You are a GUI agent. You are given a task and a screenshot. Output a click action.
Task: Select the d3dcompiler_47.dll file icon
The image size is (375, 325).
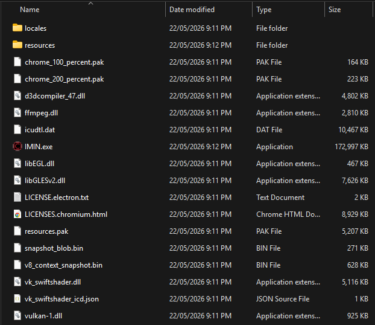pos(17,95)
